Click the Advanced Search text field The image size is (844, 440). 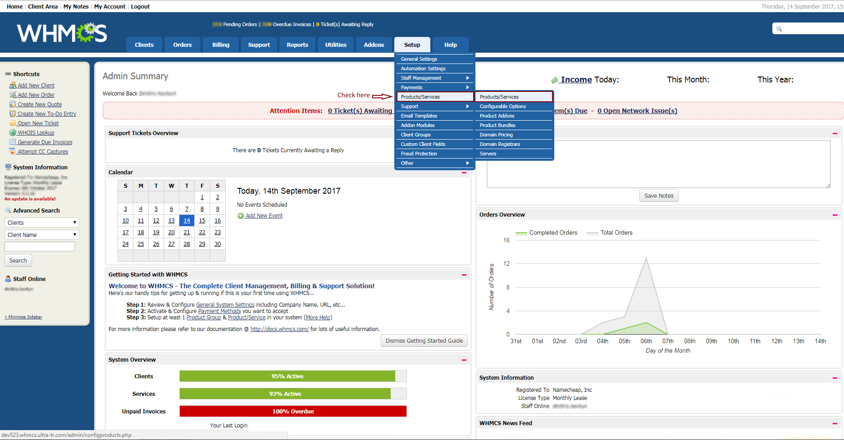point(40,246)
